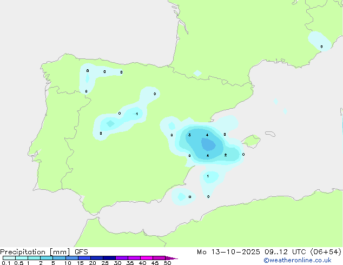
Task: Click the '45' legend scale label
Action: 155,263
